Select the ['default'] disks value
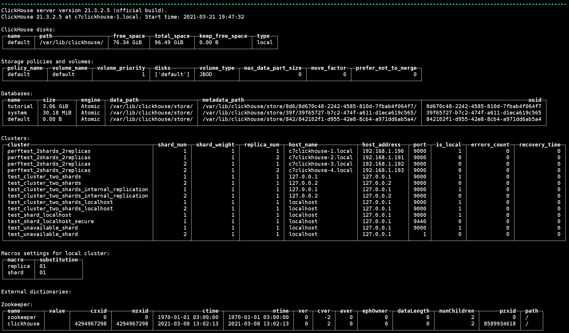This screenshot has width=569, height=333. point(172,74)
